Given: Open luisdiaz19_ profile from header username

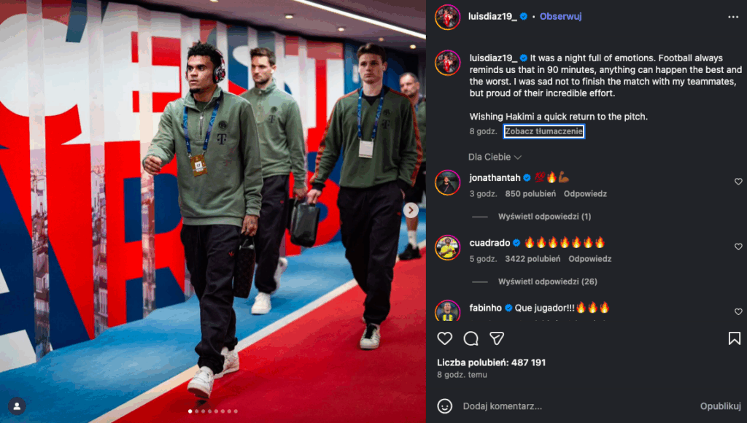Looking at the screenshot, I should [x=492, y=16].
